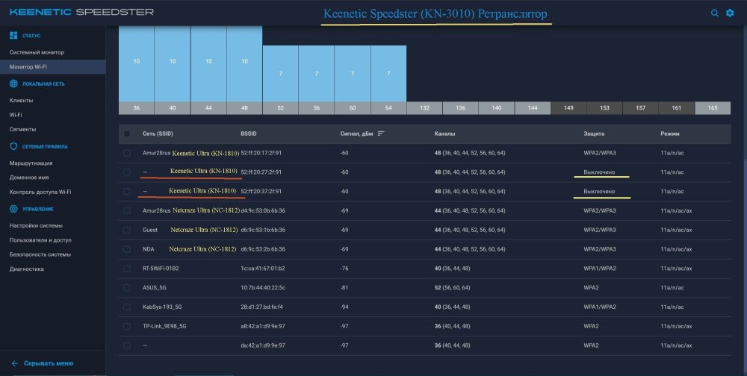Open Пользователи и доступ
Screen dimensions: 747x376
pyautogui.click(x=40, y=240)
